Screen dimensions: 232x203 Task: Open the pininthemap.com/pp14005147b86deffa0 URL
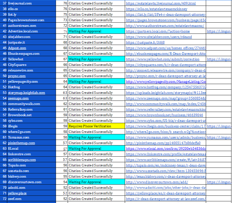click(x=155, y=143)
